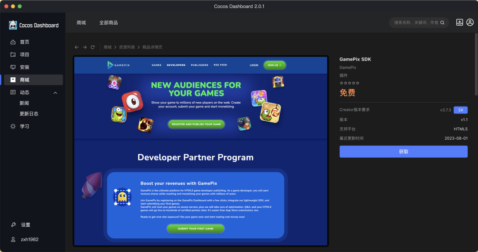Click the 商品详情页 breadcrumb
Screen dimensions: 478x252
tap(152, 47)
